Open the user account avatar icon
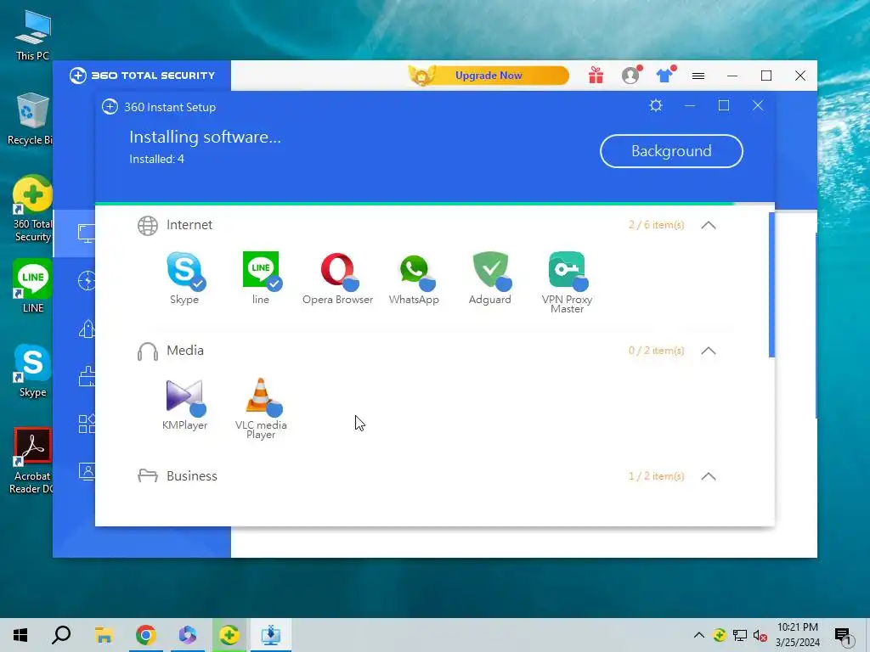The width and height of the screenshot is (870, 652). [x=631, y=75]
